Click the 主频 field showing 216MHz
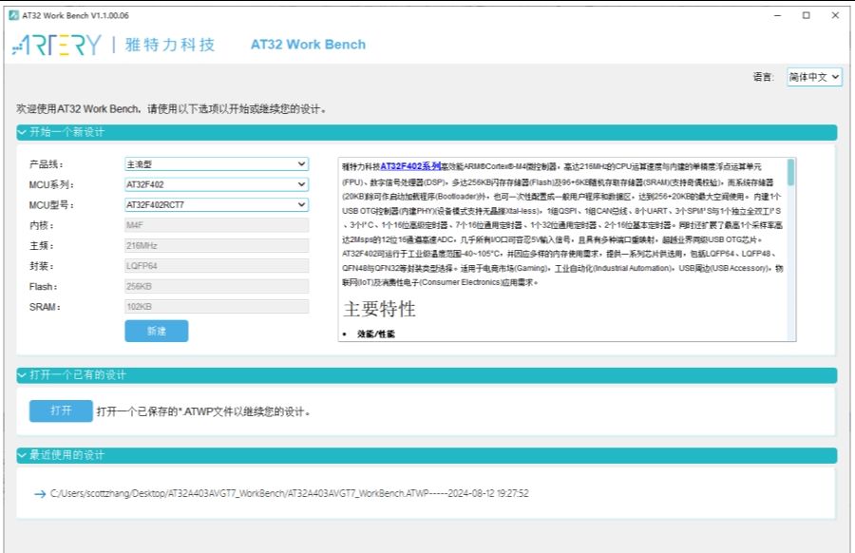Image resolution: width=855 pixels, height=553 pixels. (x=217, y=245)
